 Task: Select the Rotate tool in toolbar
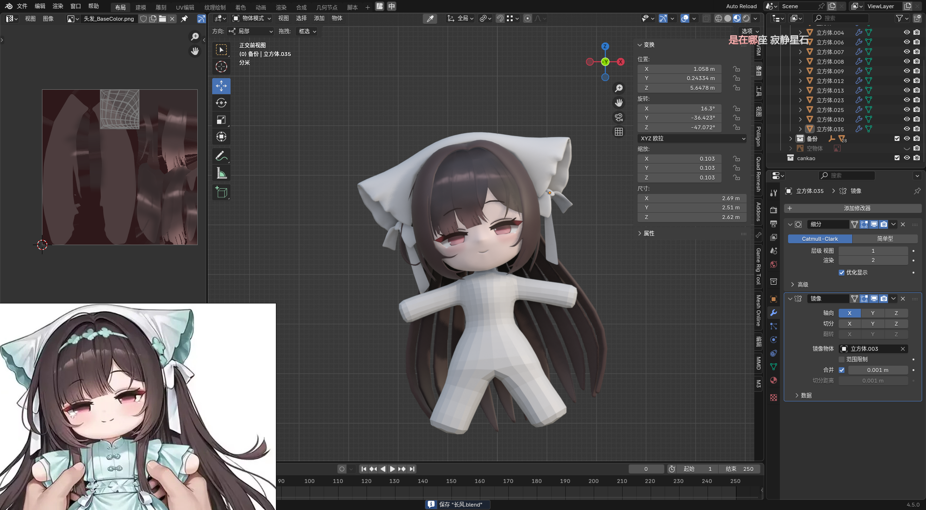click(221, 103)
